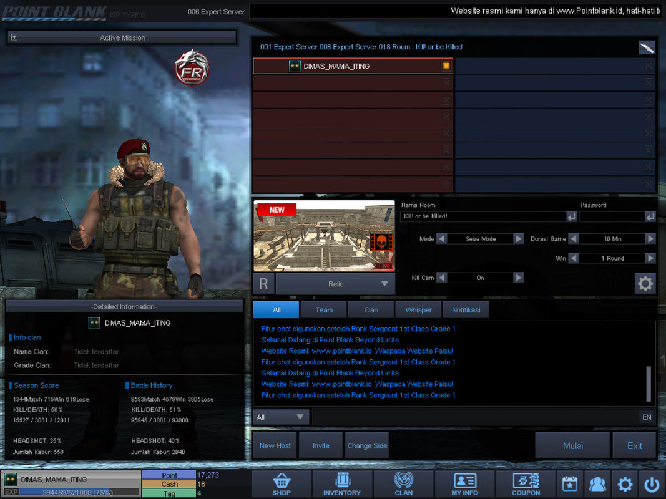Increase Durasi Game with right arrow
Viewport: 666px width, 499px height.
coord(650,239)
